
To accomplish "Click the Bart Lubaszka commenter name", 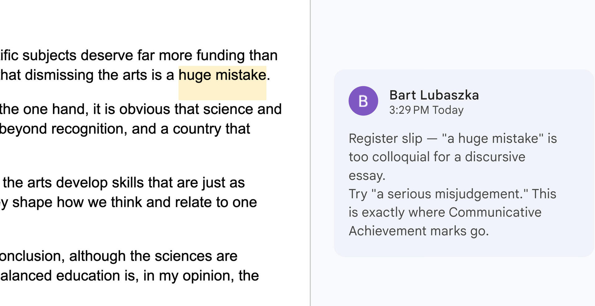I will (x=434, y=95).
